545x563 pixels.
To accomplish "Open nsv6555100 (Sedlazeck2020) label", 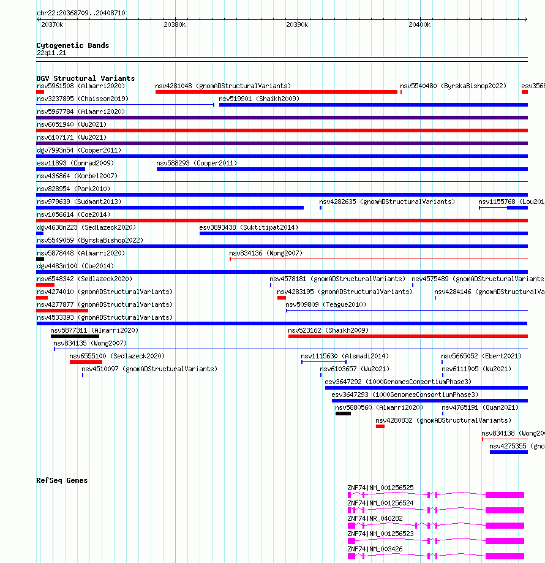I will [x=117, y=356].
